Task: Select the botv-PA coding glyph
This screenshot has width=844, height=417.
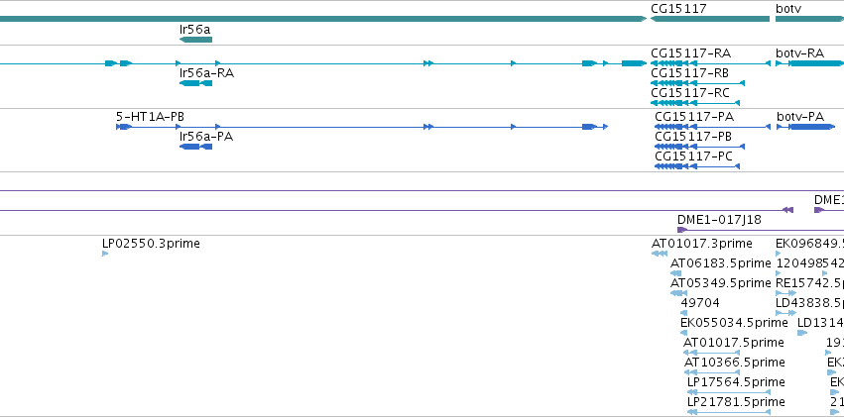Action: pyautogui.click(x=805, y=127)
